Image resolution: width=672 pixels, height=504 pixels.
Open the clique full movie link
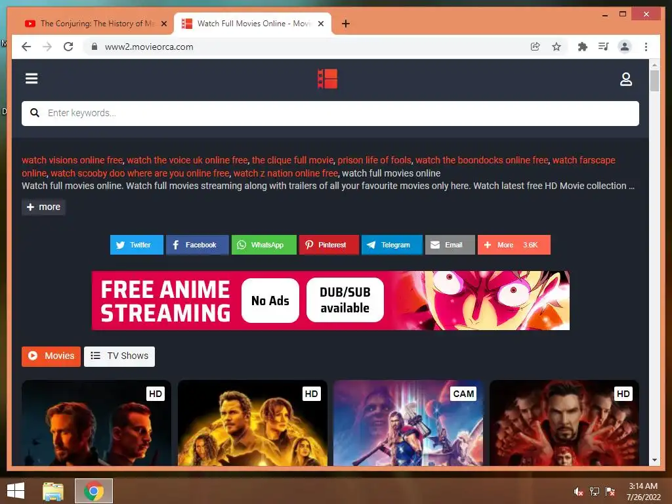(293, 160)
